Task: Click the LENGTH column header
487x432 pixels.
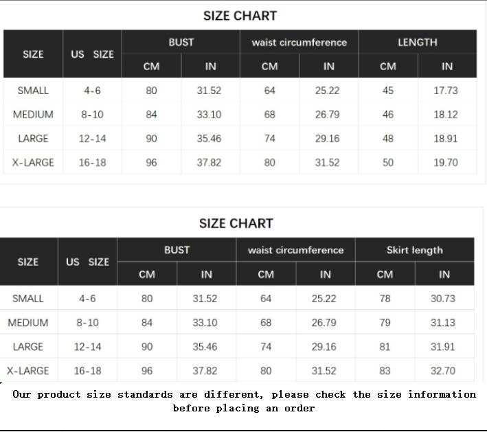Action: click(417, 43)
